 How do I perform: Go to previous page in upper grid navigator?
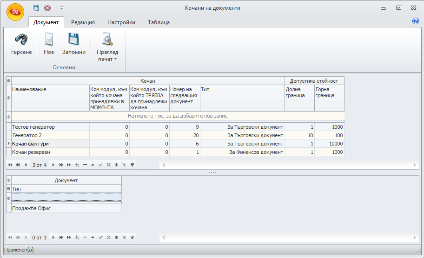[x=18, y=165]
